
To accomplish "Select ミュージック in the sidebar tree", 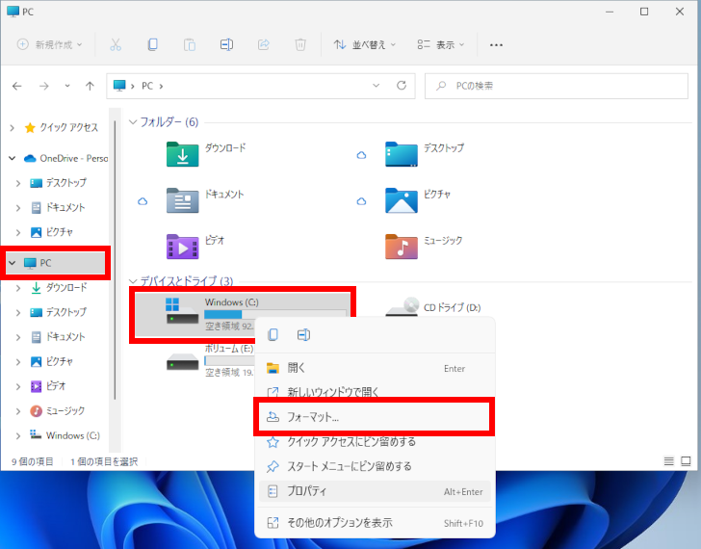I will pyautogui.click(x=57, y=411).
